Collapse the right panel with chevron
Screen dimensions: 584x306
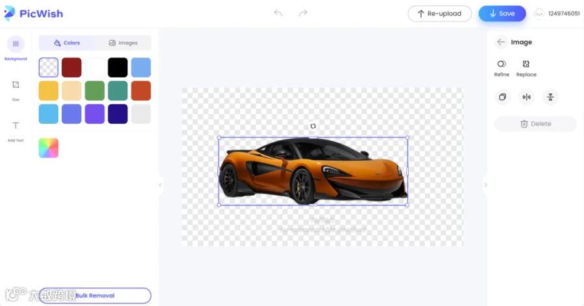pos(485,185)
